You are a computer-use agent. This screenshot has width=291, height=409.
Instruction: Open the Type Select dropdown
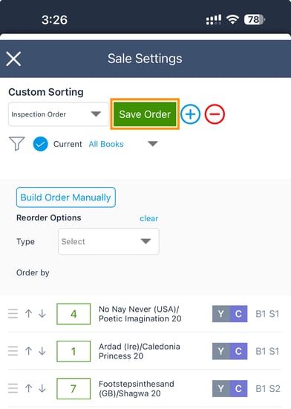(x=108, y=241)
